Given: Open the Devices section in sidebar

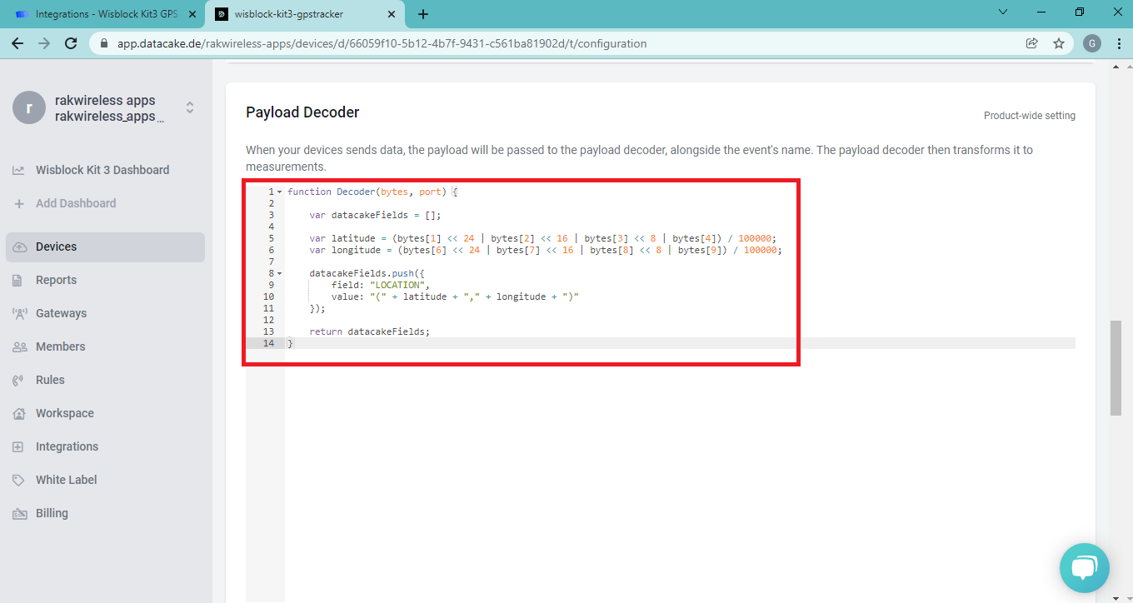Looking at the screenshot, I should coord(56,247).
